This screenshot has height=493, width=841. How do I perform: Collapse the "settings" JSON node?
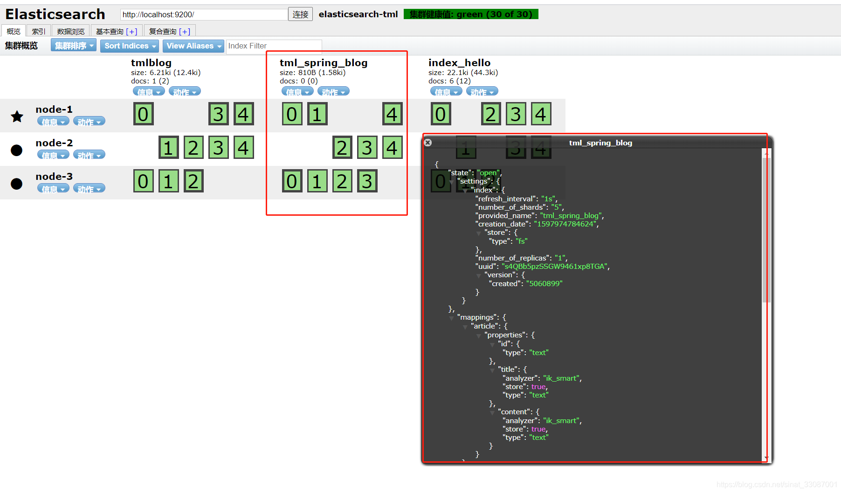click(451, 182)
